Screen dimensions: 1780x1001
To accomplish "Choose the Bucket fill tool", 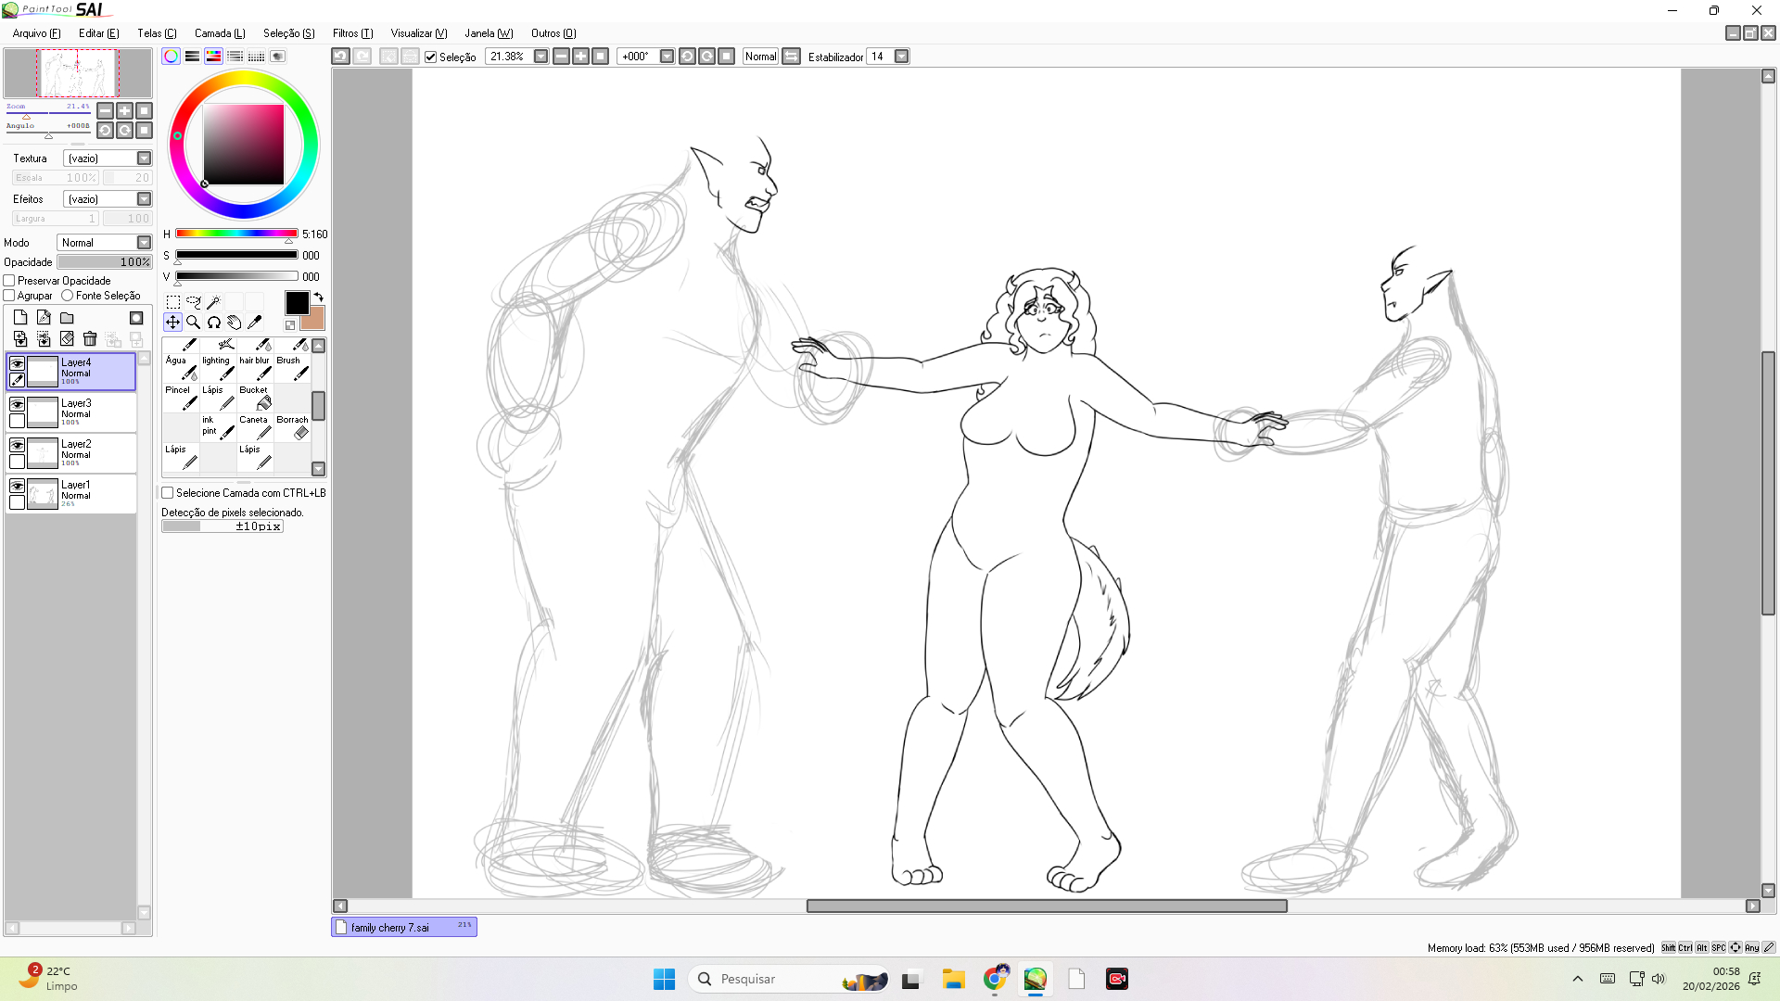I will click(255, 399).
